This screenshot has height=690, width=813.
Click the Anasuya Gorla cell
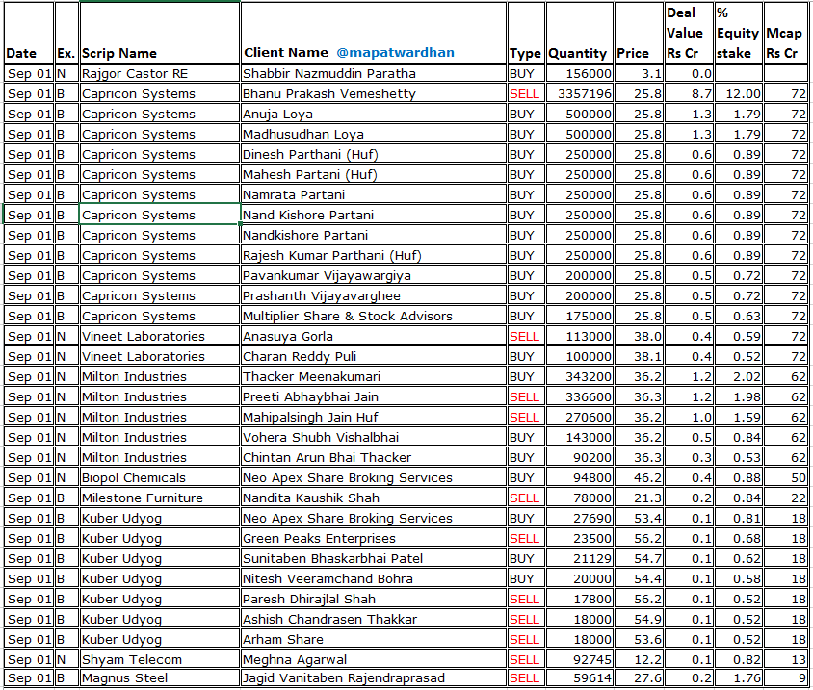[x=374, y=336]
